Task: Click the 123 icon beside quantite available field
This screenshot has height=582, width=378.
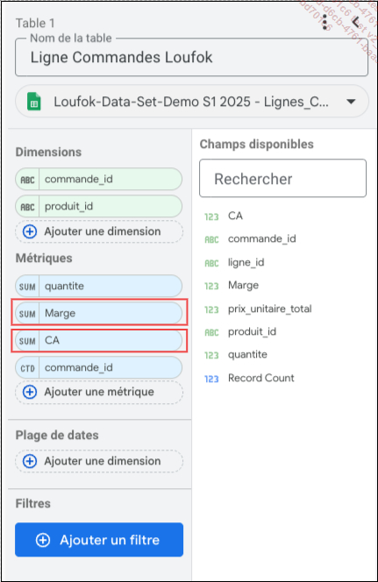Action: click(x=211, y=356)
